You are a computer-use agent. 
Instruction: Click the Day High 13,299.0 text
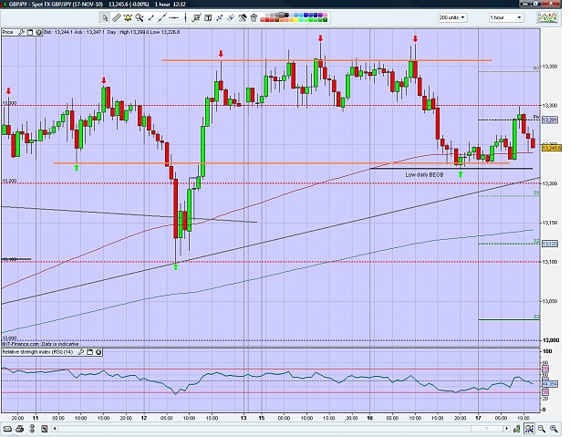click(x=128, y=32)
